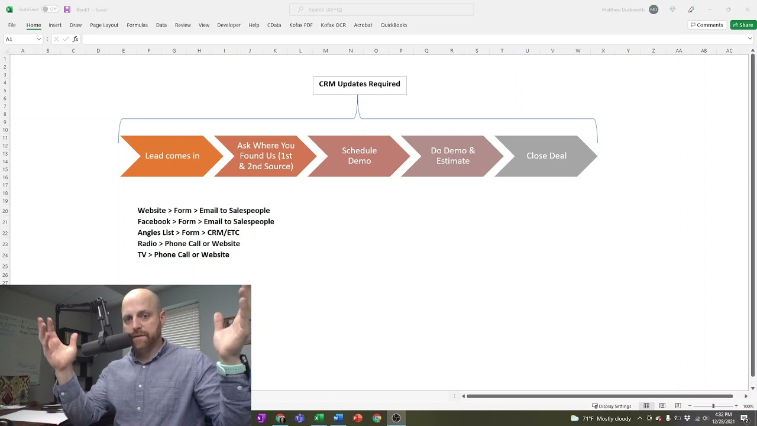
Task: Switch to Page Layout view icon
Action: pyautogui.click(x=662, y=406)
